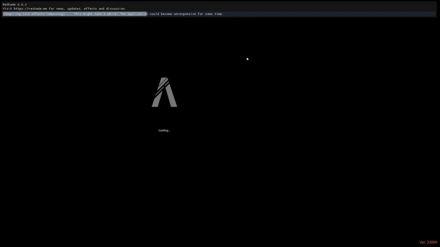Click the 'ReShade 6.6.2' version text
This screenshot has width=440, height=247.
click(15, 4)
